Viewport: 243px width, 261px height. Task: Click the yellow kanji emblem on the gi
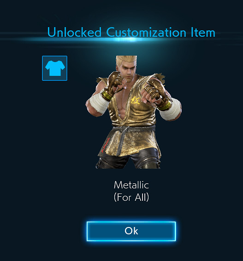(x=135, y=101)
